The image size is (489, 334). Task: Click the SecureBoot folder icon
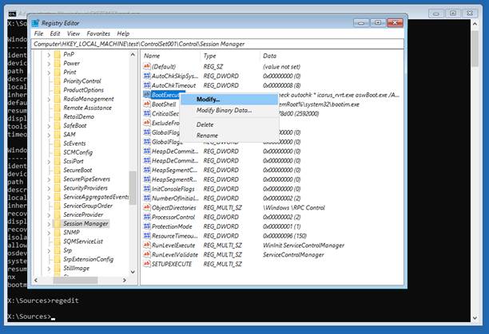58,170
